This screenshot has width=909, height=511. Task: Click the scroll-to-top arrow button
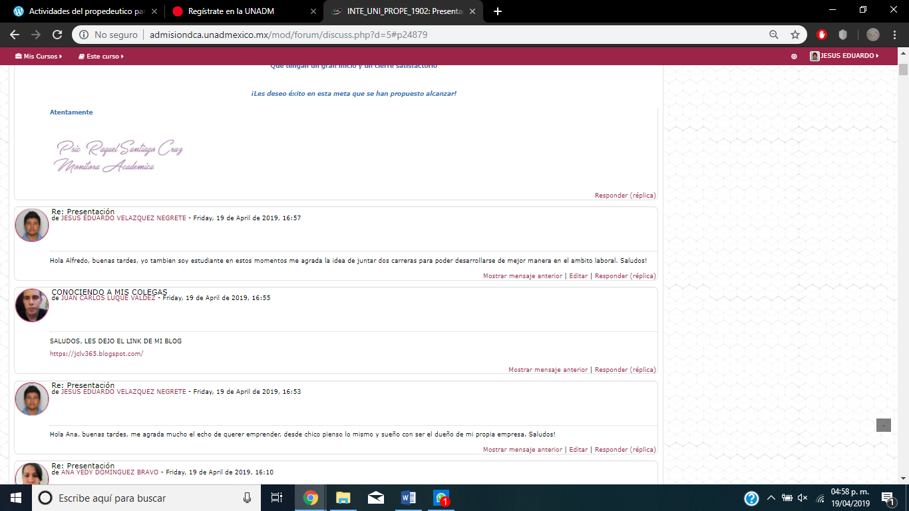tap(883, 425)
